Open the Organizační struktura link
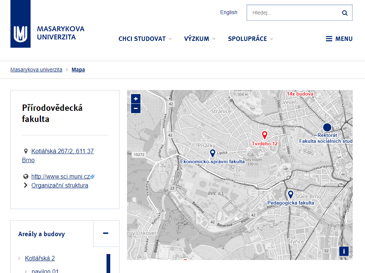The height and width of the screenshot is (273, 365). coord(60,185)
